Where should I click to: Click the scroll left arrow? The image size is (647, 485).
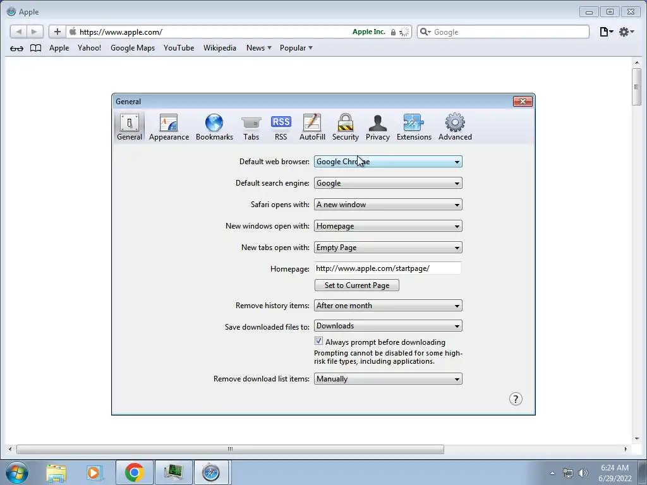pyautogui.click(x=10, y=449)
